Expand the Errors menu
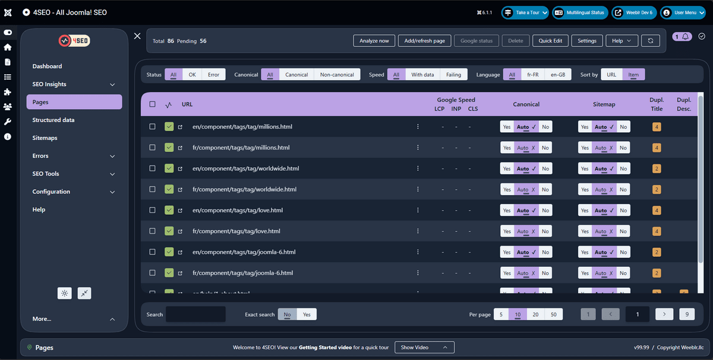This screenshot has height=360, width=713. 74,156
